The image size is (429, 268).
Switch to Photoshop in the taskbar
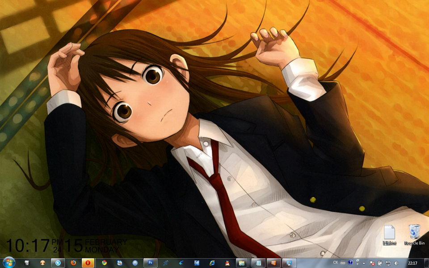150,263
